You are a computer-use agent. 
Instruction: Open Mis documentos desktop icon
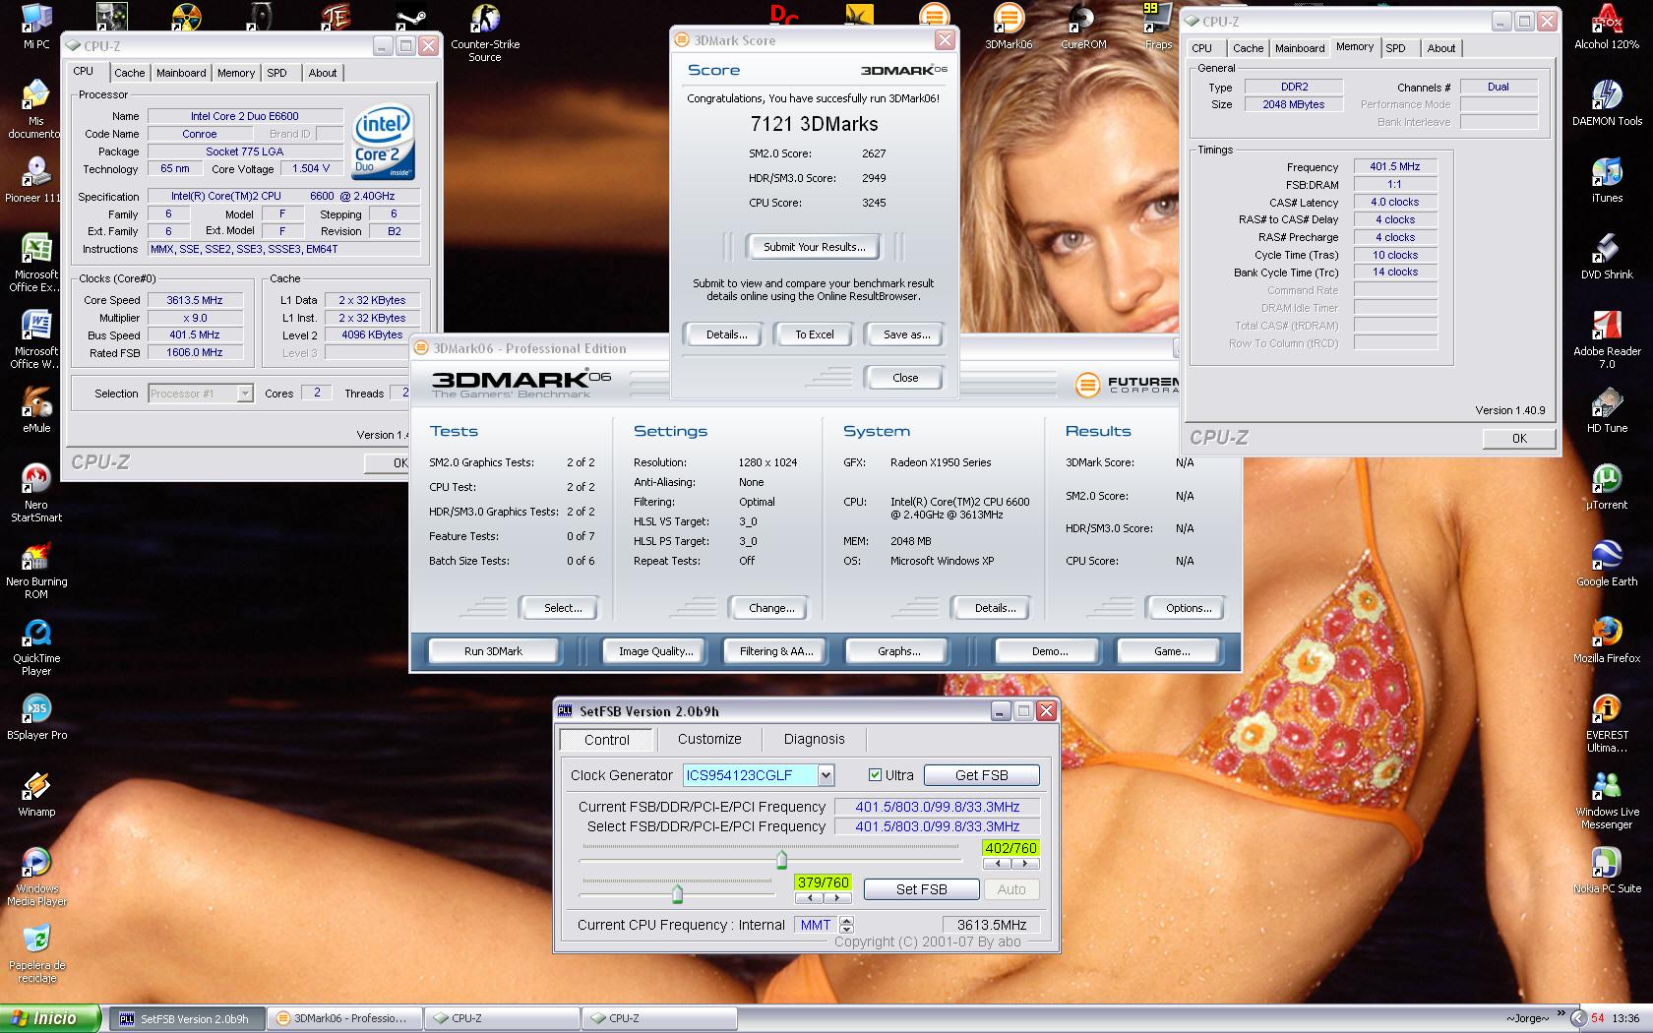pyautogui.click(x=36, y=109)
